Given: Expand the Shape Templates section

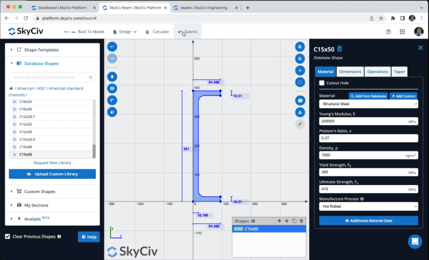Looking at the screenshot, I should pyautogui.click(x=52, y=50).
